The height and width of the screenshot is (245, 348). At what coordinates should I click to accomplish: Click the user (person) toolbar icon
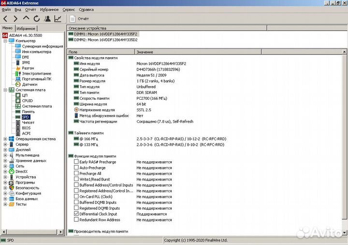pyautogui.click(x=47, y=19)
